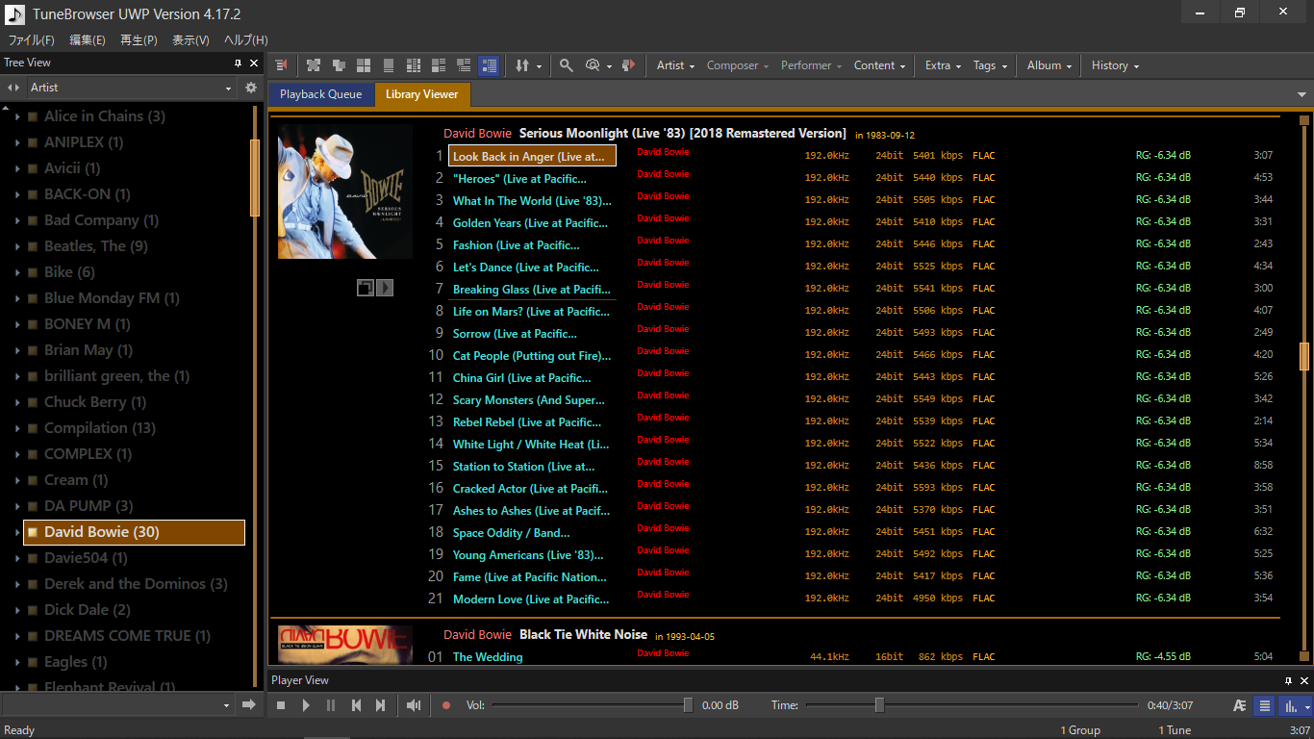
Task: Select Derek and the Dominos (3)
Action: 136,584
